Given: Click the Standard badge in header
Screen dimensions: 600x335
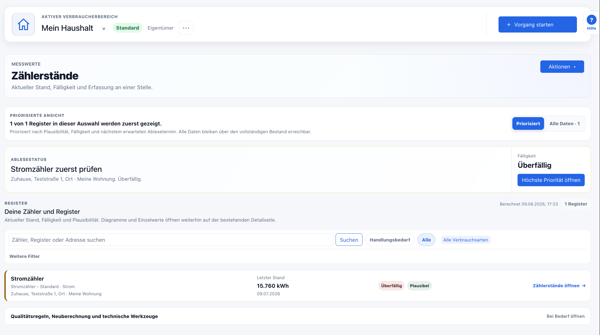Looking at the screenshot, I should [x=127, y=28].
